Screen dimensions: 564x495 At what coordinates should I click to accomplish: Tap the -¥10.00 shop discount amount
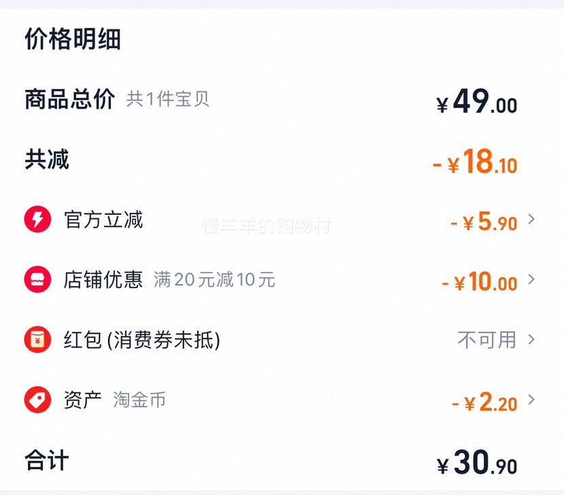pyautogui.click(x=480, y=281)
